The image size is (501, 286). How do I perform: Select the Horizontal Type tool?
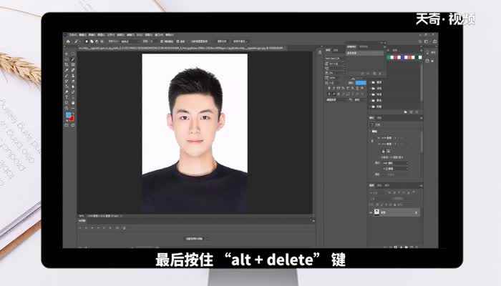[x=67, y=97]
